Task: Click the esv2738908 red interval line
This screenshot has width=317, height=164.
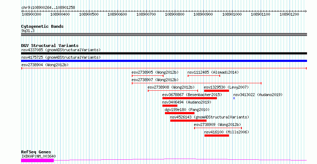Action: tap(173, 91)
